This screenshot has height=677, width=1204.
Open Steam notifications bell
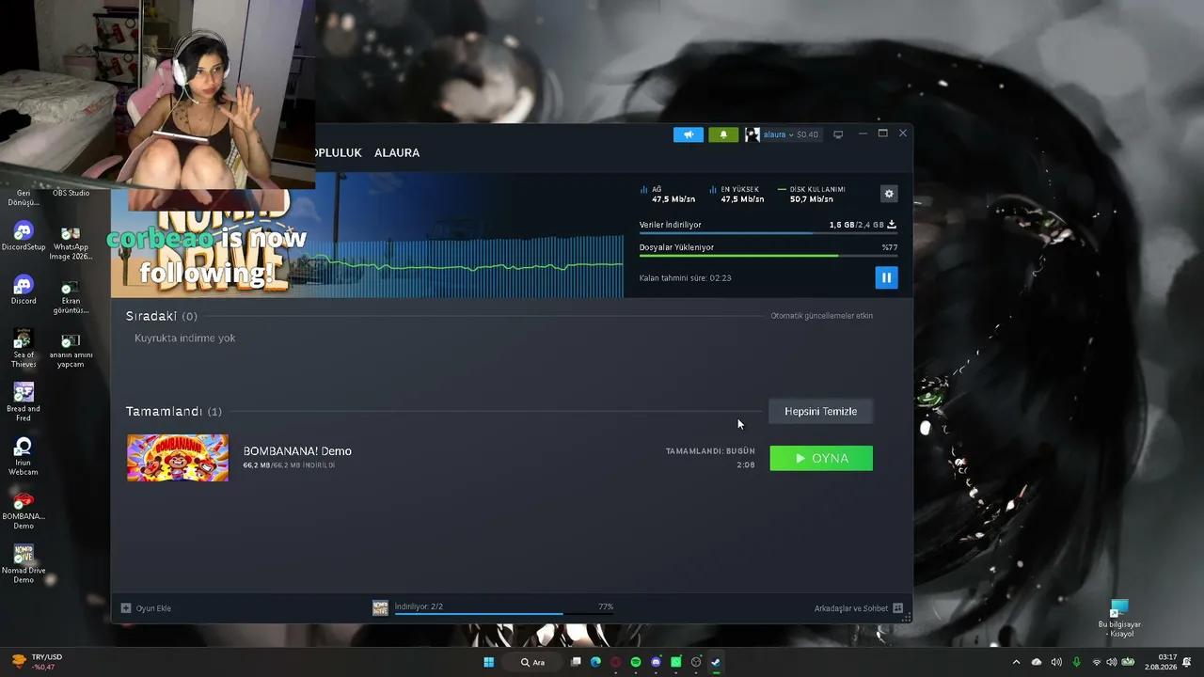coord(723,134)
